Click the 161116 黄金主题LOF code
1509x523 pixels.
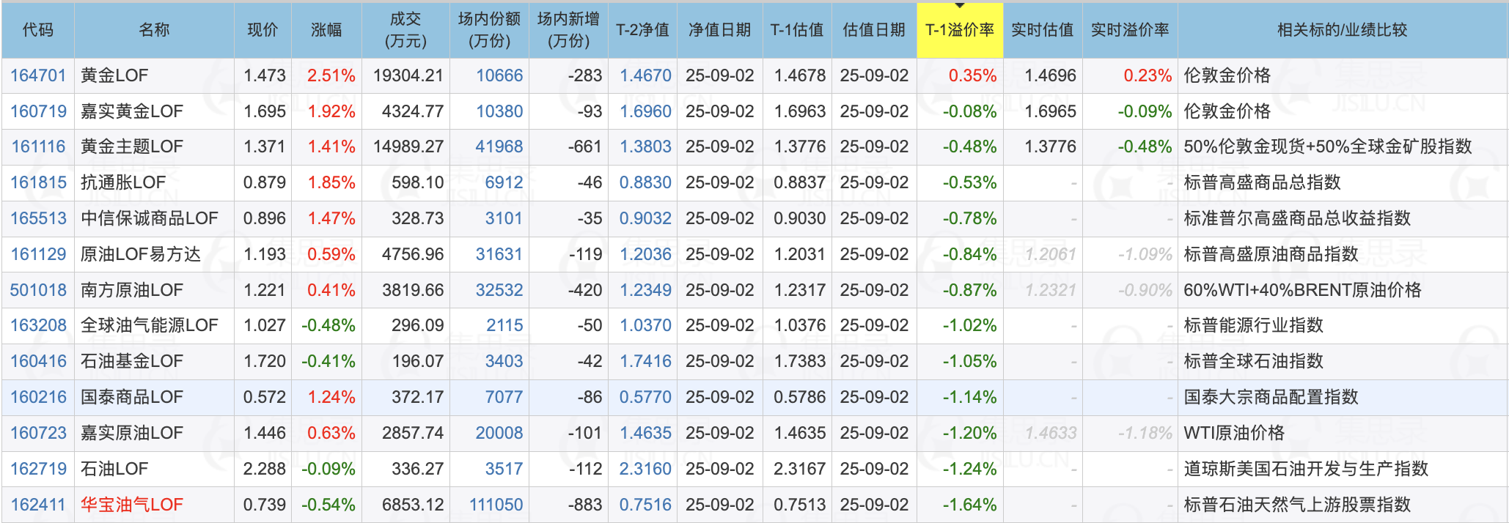(38, 146)
